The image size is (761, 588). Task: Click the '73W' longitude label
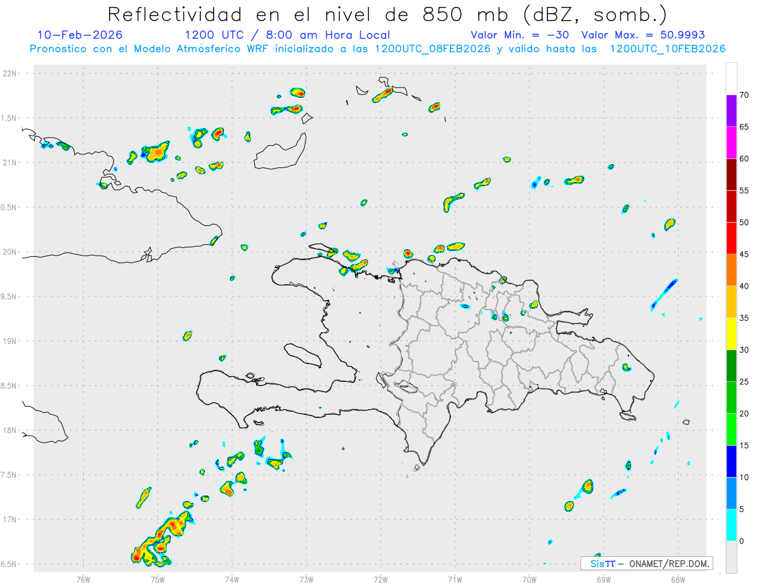coord(306,579)
